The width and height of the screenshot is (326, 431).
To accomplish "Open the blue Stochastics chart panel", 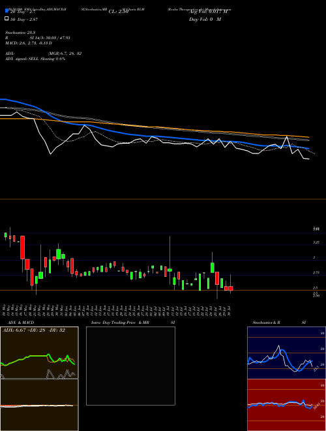I will pos(286,353).
